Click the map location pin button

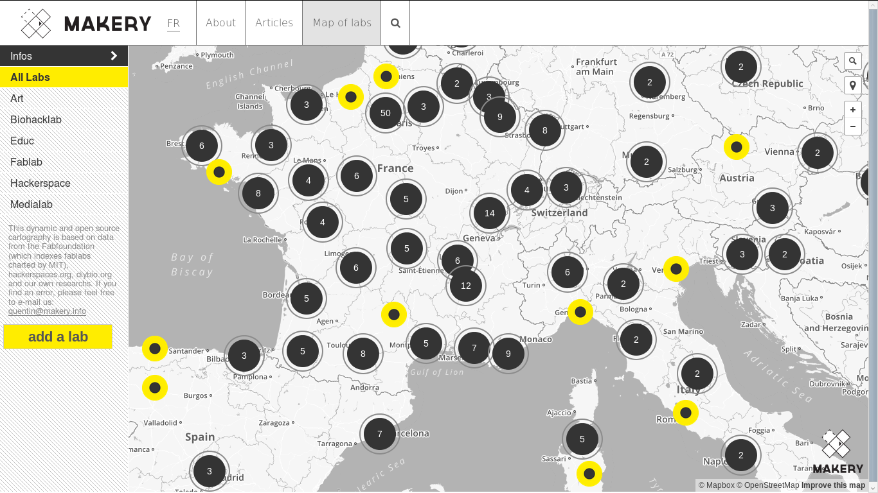(x=853, y=85)
